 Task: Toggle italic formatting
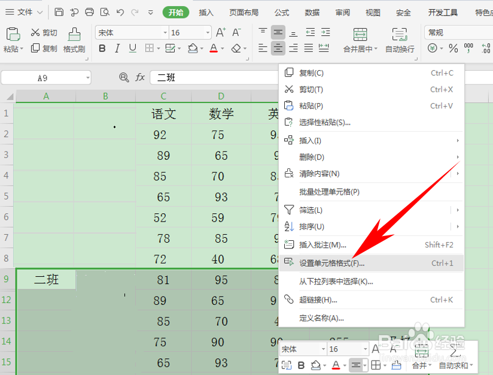coord(117,49)
